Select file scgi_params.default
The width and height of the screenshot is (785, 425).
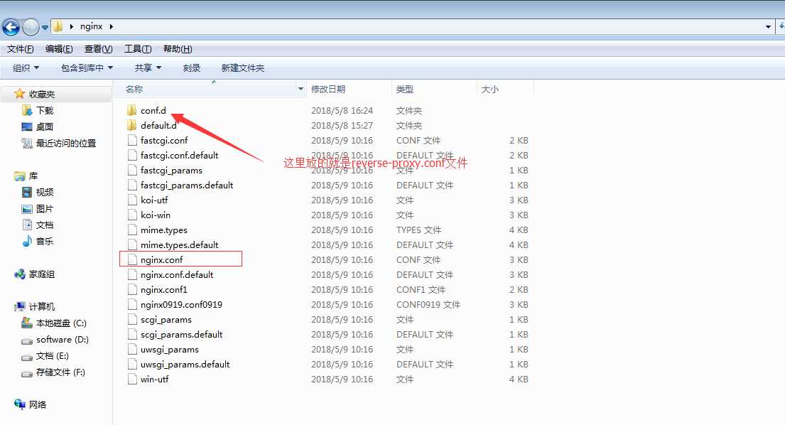(181, 335)
